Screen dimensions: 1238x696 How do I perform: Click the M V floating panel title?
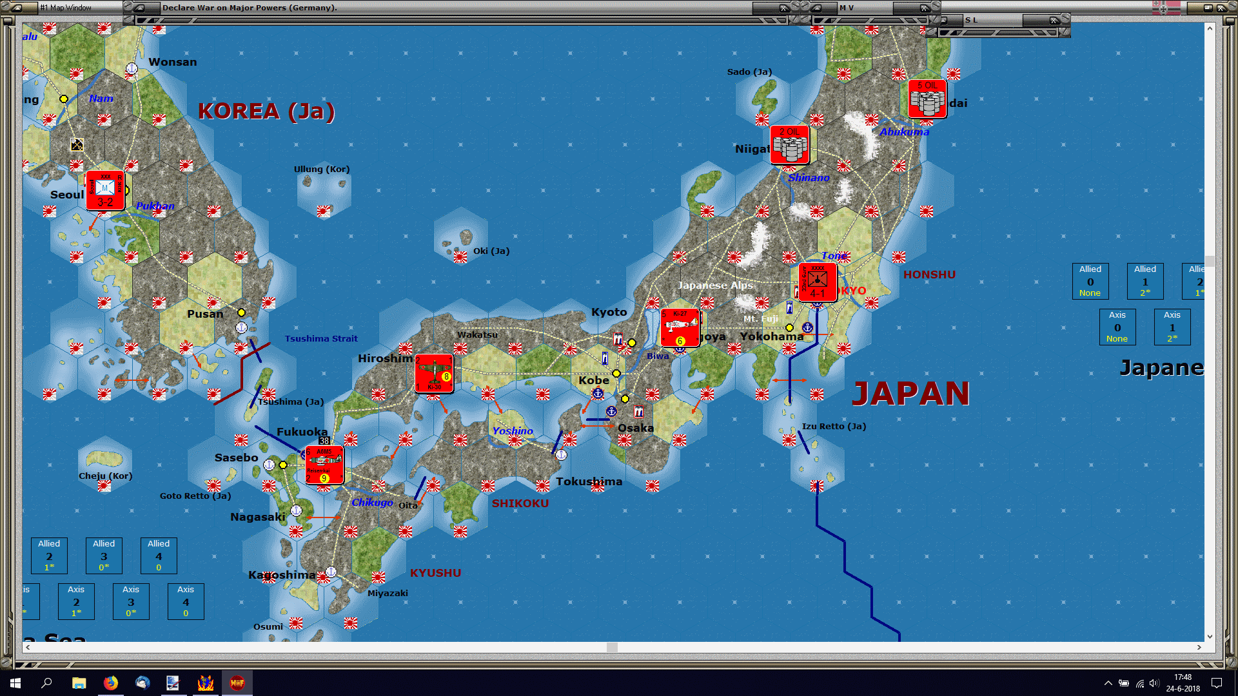pos(847,8)
